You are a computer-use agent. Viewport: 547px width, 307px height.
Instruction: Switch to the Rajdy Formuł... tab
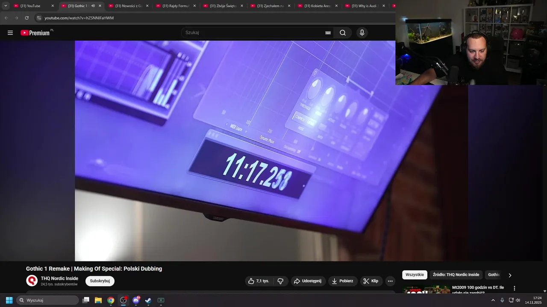pyautogui.click(x=176, y=6)
